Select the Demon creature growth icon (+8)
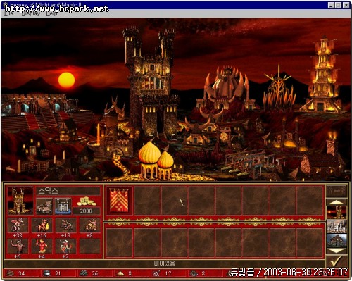The image size is (352, 281). pyautogui.click(x=90, y=225)
